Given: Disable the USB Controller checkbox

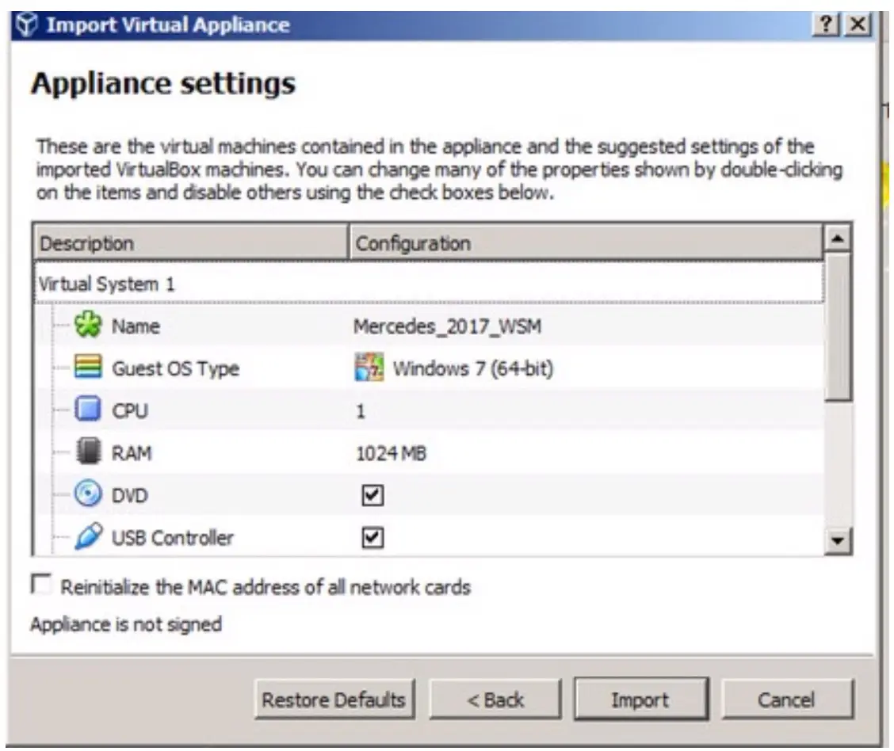Looking at the screenshot, I should [372, 538].
